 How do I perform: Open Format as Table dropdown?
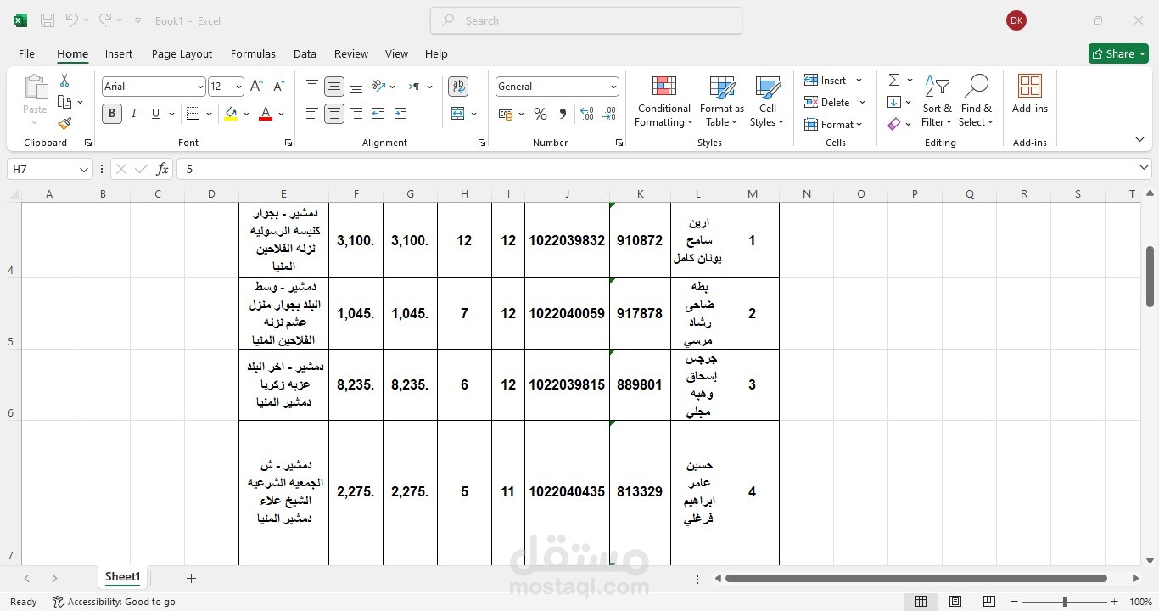(721, 102)
